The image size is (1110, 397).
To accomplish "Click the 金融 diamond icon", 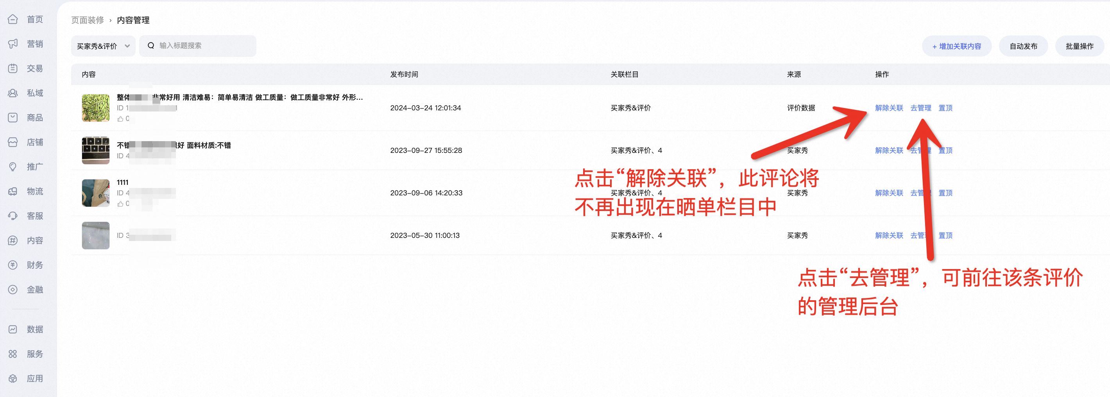I will (x=13, y=289).
